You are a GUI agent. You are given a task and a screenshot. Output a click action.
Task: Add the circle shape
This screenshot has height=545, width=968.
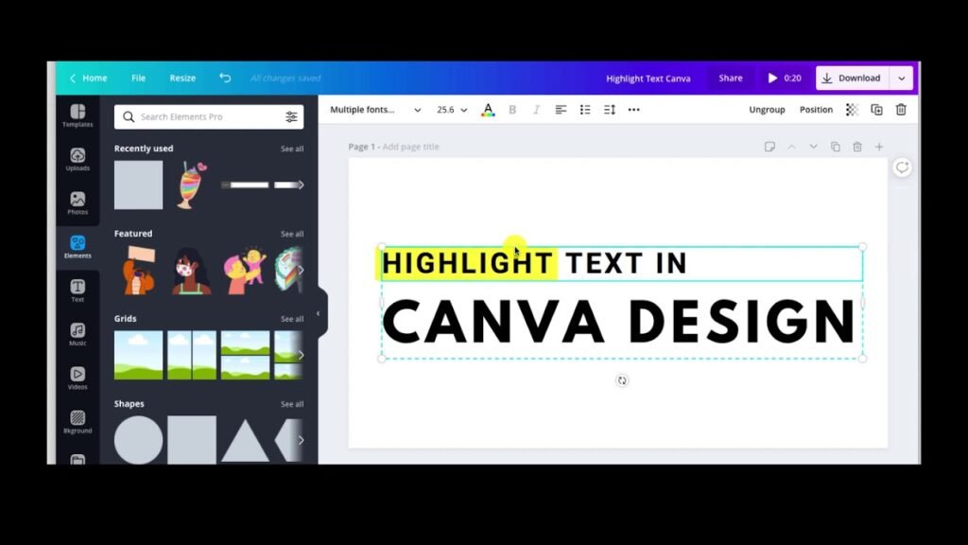click(138, 440)
